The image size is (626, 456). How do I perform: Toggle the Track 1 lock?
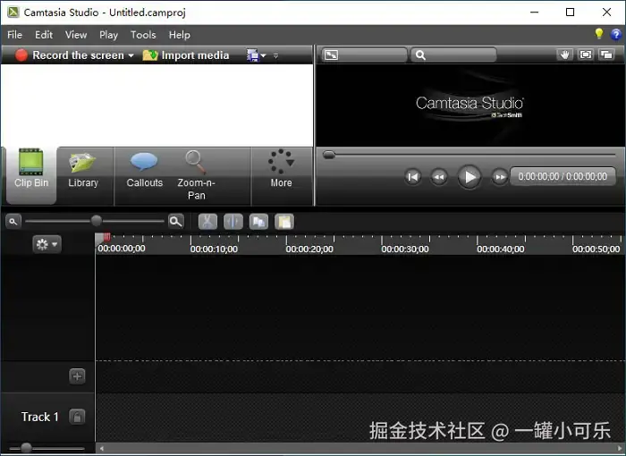[77, 417]
